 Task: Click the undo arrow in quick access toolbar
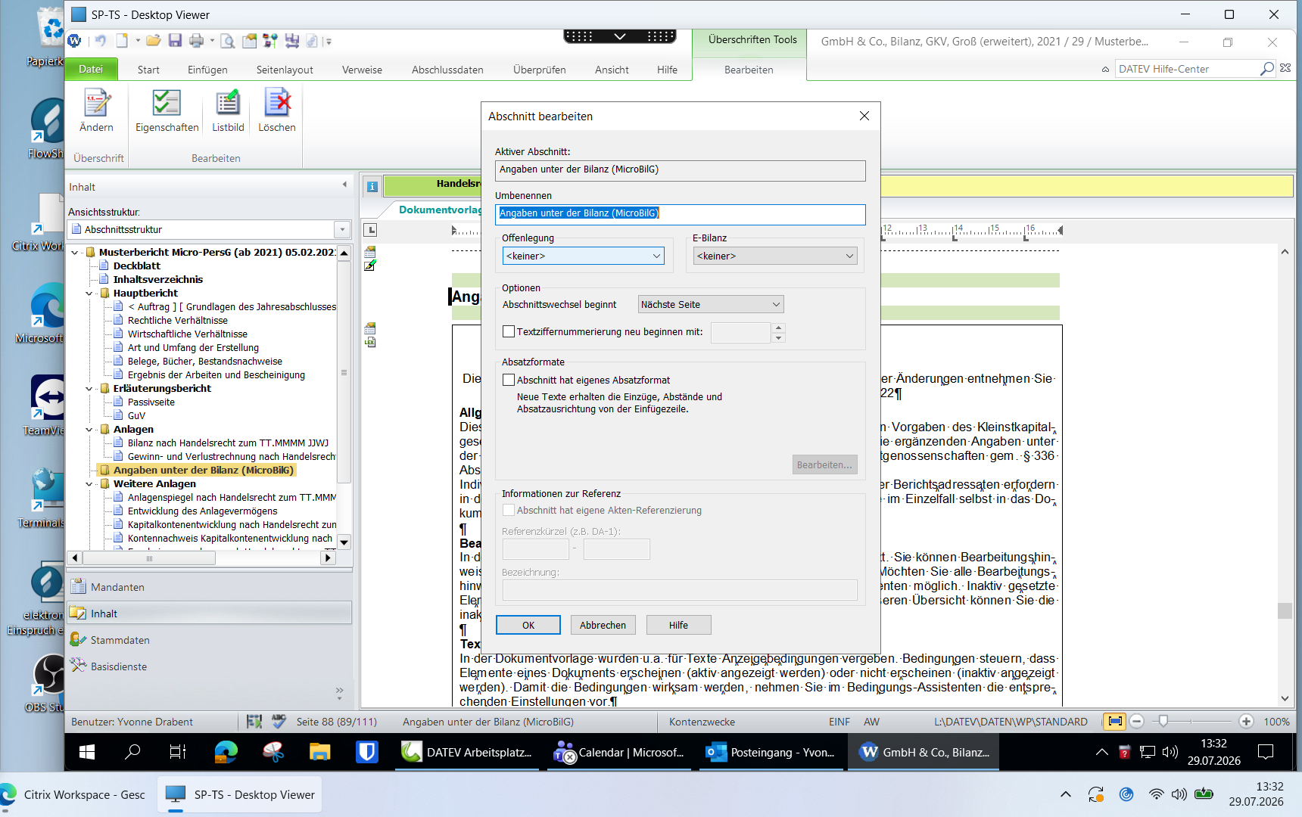[100, 41]
